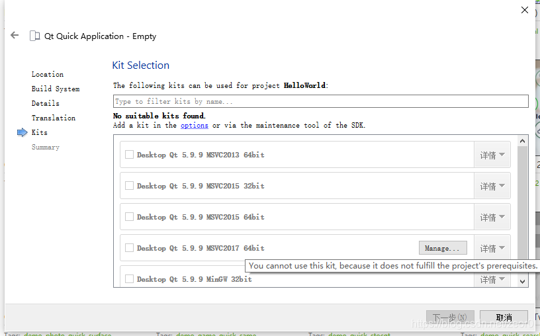Open Manage... for MSVC2017 64bit kit

tap(443, 248)
